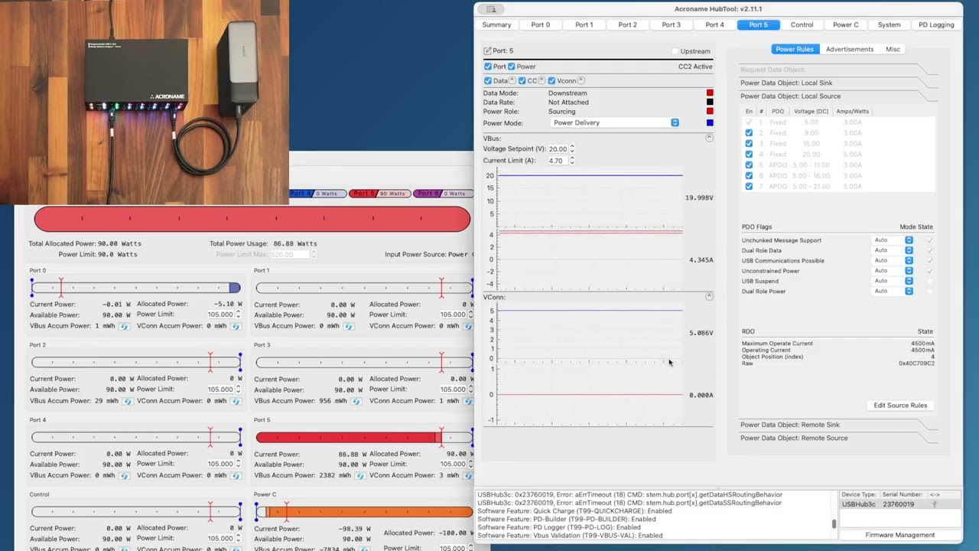979x551 pixels.
Task: Toggle the Port enable checkbox
Action: coord(488,67)
